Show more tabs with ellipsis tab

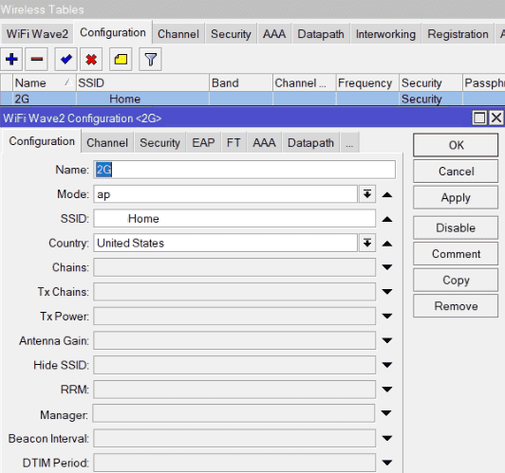tap(349, 142)
